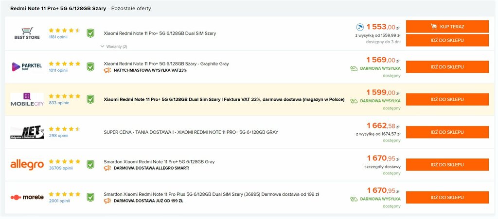Click the 1 553,00 zł price
The image size is (498, 219).
383,27
